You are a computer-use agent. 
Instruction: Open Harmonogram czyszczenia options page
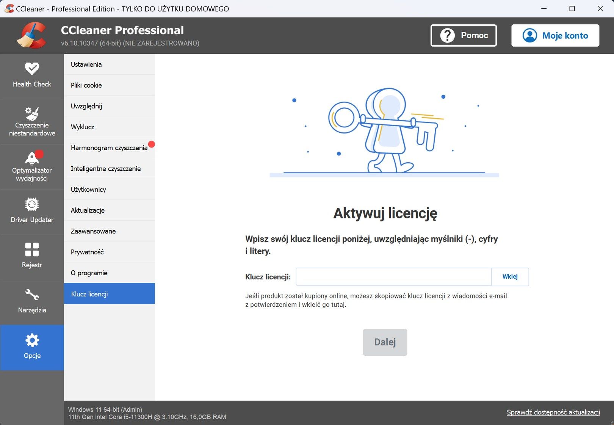tap(110, 148)
